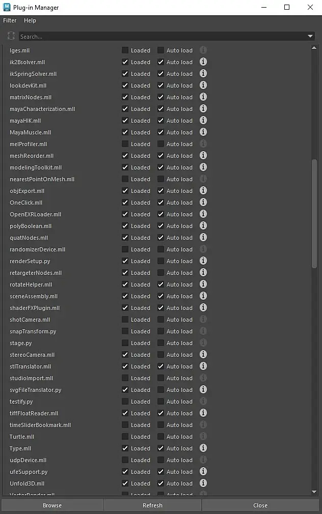Expand the search field dropdown arrow
322x514 pixels.
[x=310, y=37]
